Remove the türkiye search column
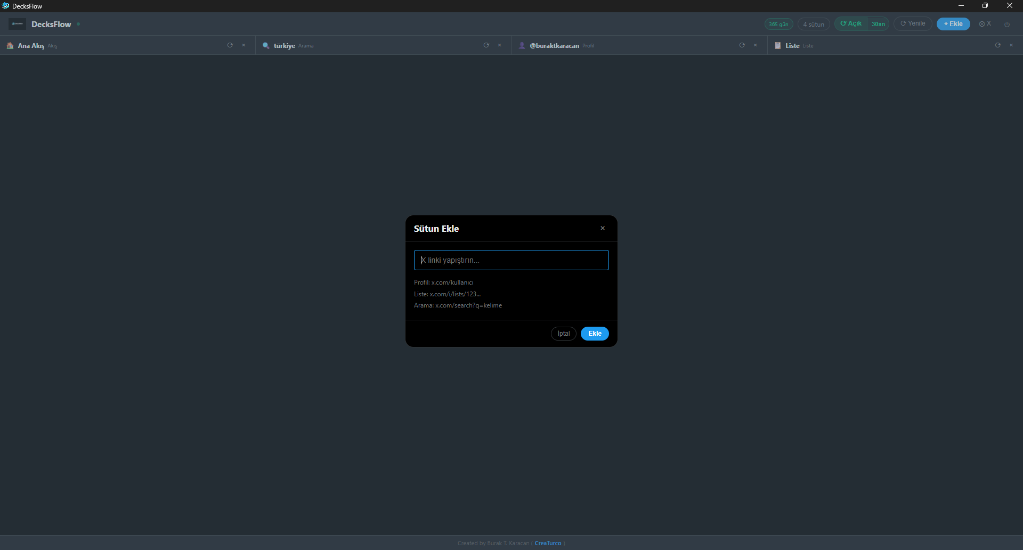Image resolution: width=1023 pixels, height=550 pixels. [x=500, y=45]
